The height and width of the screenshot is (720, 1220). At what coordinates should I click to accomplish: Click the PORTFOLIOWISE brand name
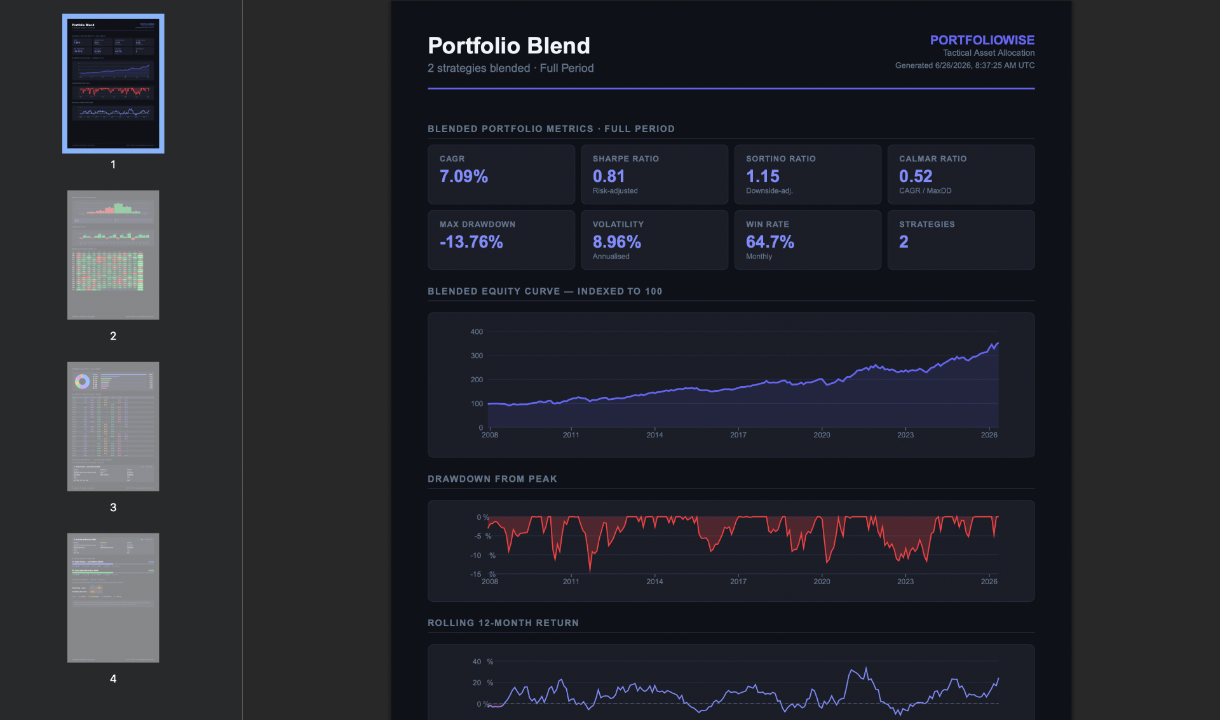[x=982, y=40]
